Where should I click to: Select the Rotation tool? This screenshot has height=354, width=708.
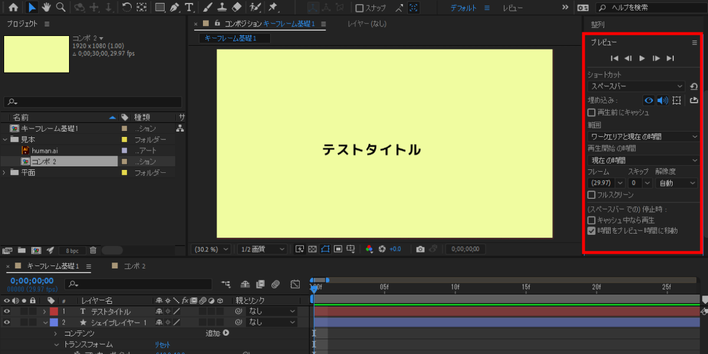127,8
